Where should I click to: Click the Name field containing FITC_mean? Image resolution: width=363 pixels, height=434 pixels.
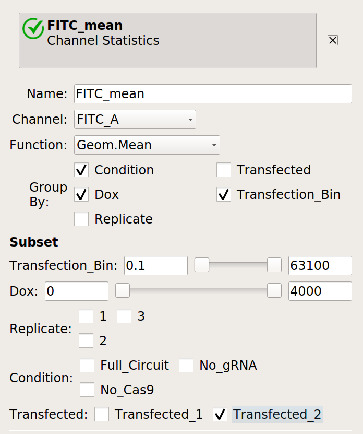(x=213, y=94)
